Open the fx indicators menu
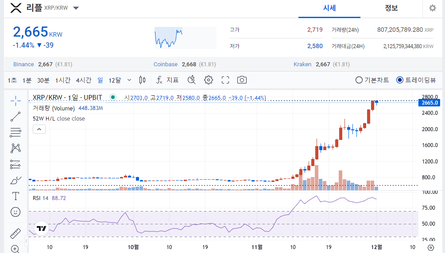Viewport: 445px width, 253px height. [x=167, y=80]
